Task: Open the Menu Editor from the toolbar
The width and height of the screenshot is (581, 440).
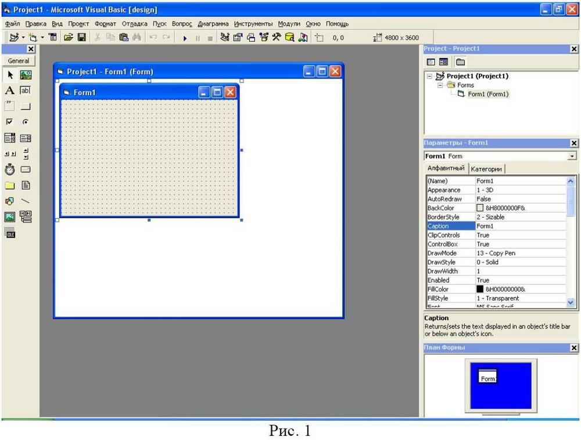Action: [53, 37]
